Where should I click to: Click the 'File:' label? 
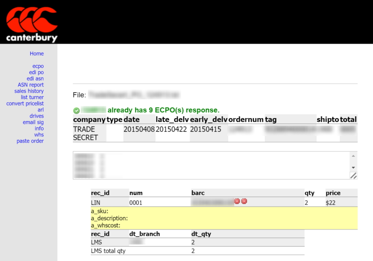[79, 95]
